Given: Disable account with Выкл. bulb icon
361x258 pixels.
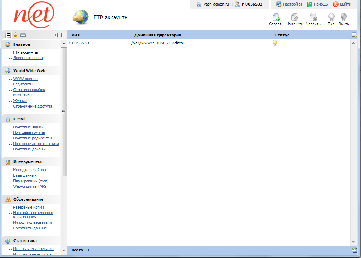Looking at the screenshot, I should pos(343,18).
